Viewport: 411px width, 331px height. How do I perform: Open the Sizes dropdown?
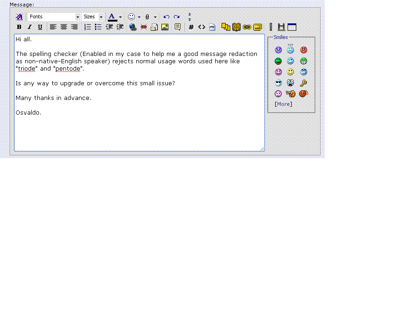tap(93, 17)
